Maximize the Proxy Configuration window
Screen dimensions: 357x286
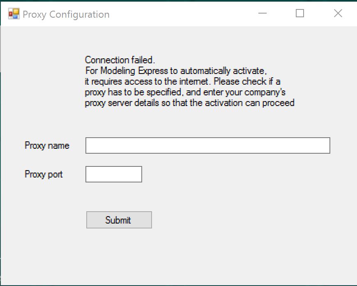click(x=299, y=13)
